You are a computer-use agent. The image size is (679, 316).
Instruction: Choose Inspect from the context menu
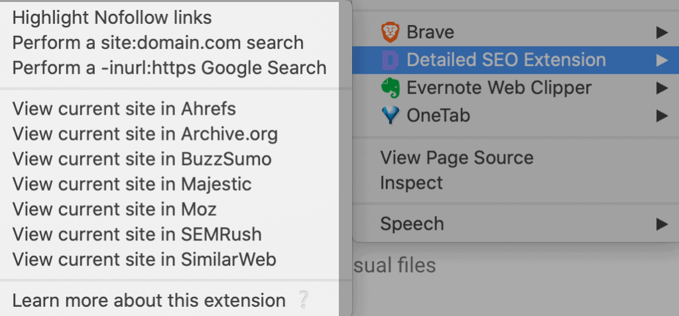(x=411, y=183)
